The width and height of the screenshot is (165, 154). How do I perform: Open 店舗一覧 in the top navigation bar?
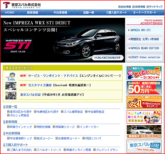click(x=88, y=13)
